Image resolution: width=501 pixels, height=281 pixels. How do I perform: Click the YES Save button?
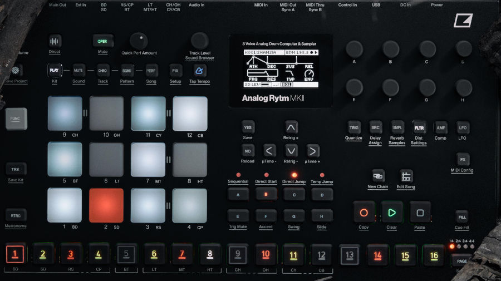coord(248,127)
